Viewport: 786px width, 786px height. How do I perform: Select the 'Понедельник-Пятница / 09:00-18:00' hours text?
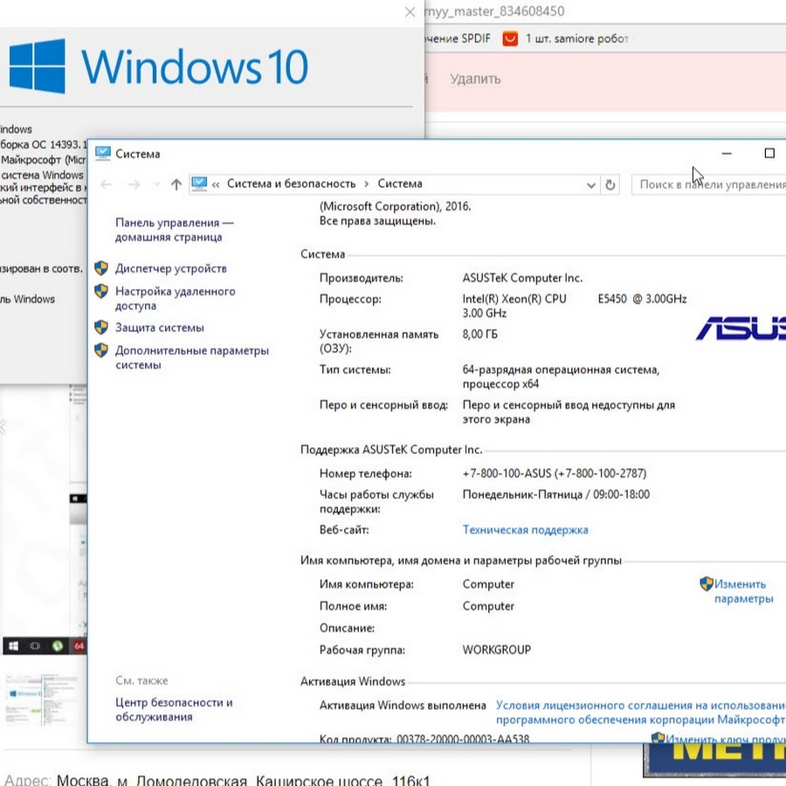coord(555,494)
